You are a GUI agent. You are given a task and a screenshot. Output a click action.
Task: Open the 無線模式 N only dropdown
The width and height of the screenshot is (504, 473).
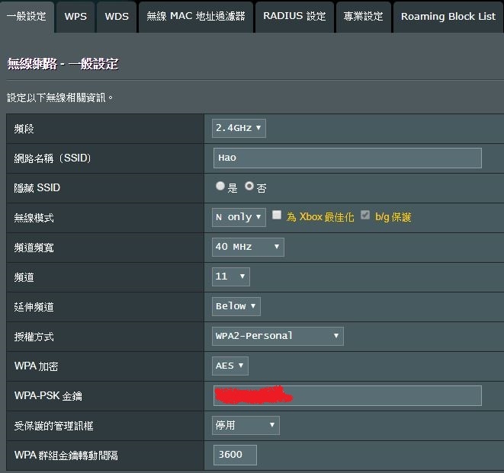tap(239, 217)
